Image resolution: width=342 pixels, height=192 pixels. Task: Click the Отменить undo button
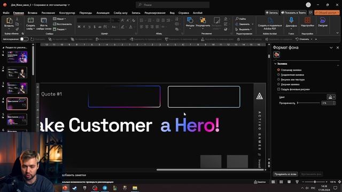(302, 39)
